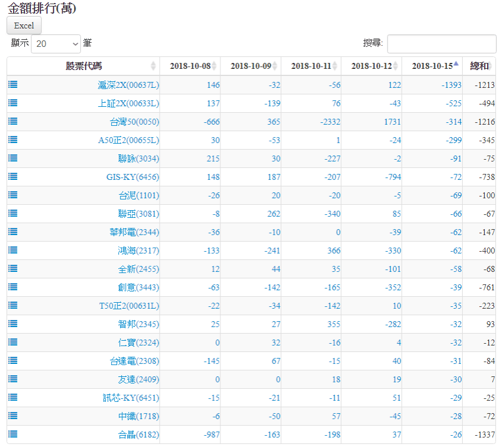Viewport: 499px width, 447px height.
Task: Open the list icon for 台達電(2308)
Action: [12, 361]
